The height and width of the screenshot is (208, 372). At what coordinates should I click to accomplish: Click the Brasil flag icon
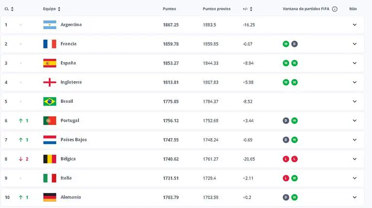(x=49, y=101)
